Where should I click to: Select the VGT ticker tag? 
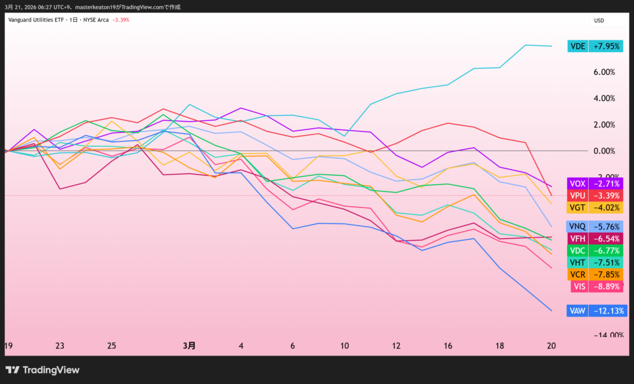click(577, 207)
